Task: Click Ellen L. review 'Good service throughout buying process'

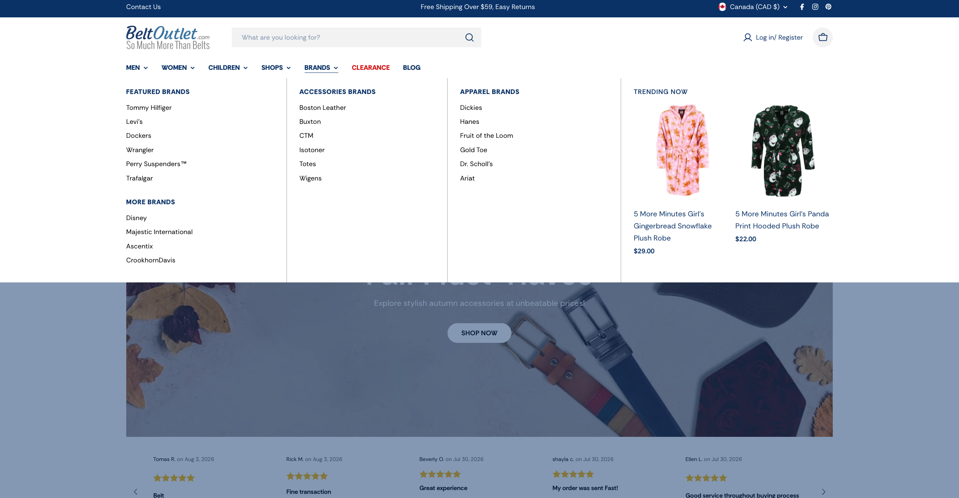Action: point(742,495)
